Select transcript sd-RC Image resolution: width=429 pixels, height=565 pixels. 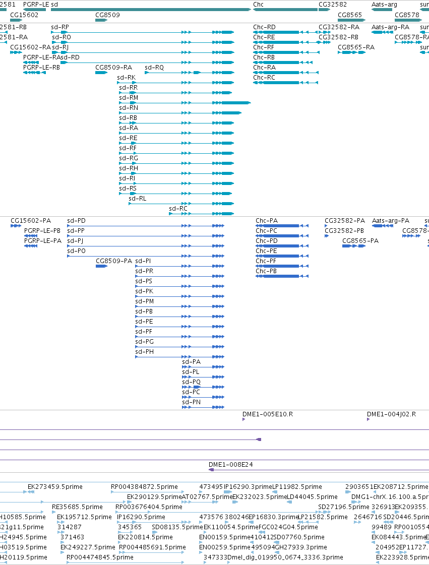pos(202,214)
